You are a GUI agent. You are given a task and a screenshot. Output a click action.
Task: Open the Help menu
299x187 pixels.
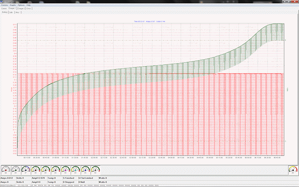coord(29,5)
